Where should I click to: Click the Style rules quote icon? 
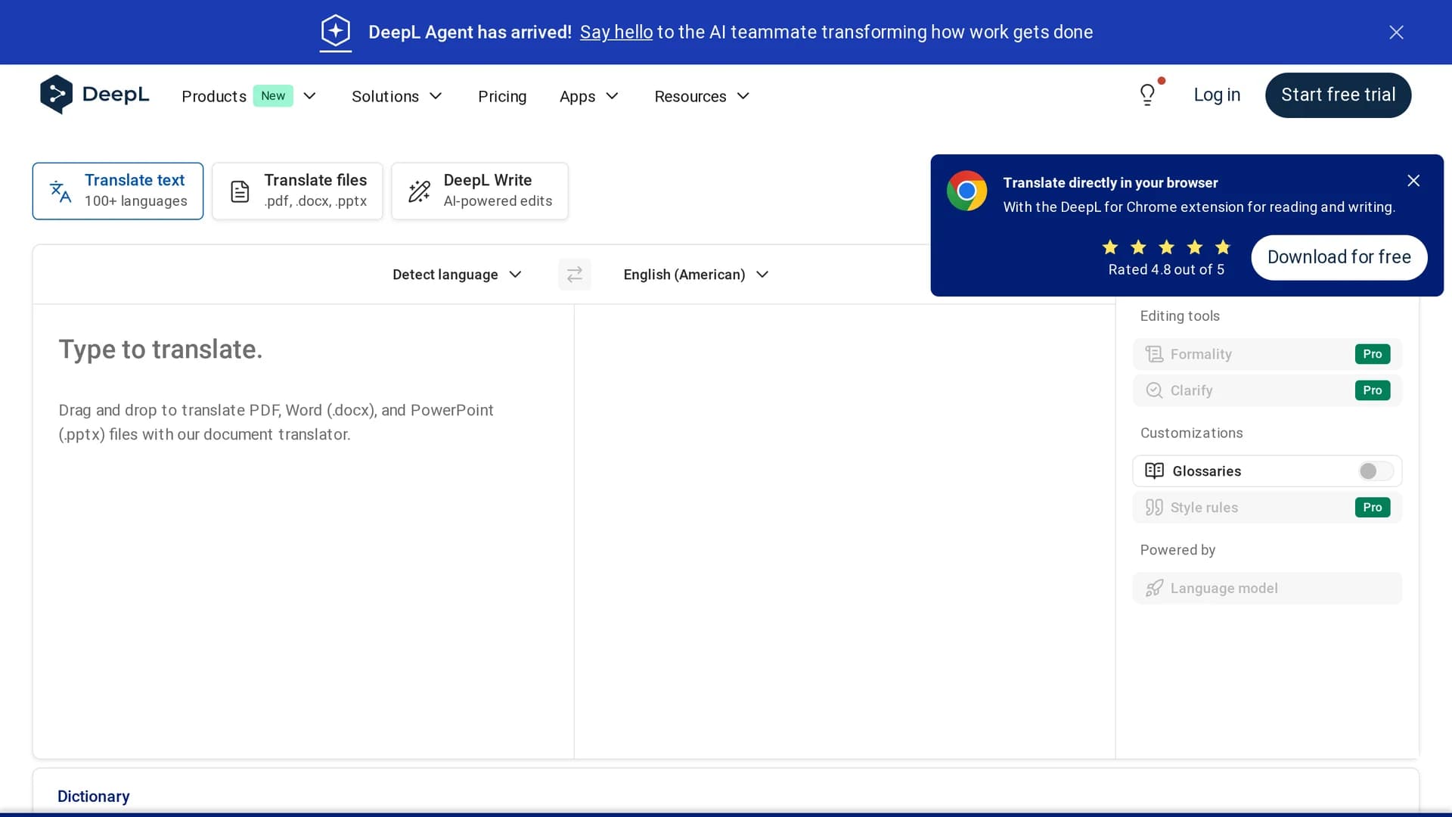1154,508
